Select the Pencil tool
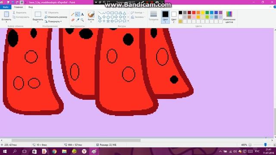The width and height of the screenshot is (276, 155). pyautogui.click(x=73, y=14)
